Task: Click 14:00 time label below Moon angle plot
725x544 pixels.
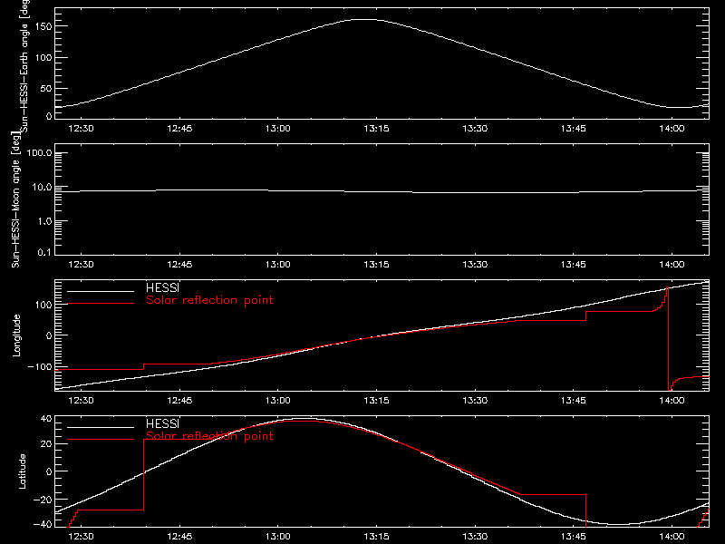Action: tap(672, 265)
